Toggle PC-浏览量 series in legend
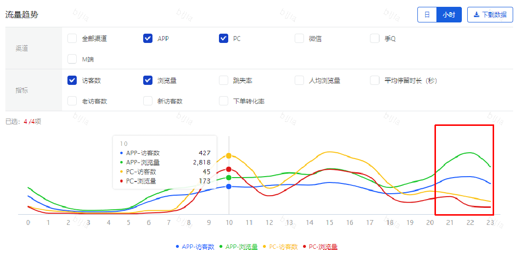 coord(320,247)
